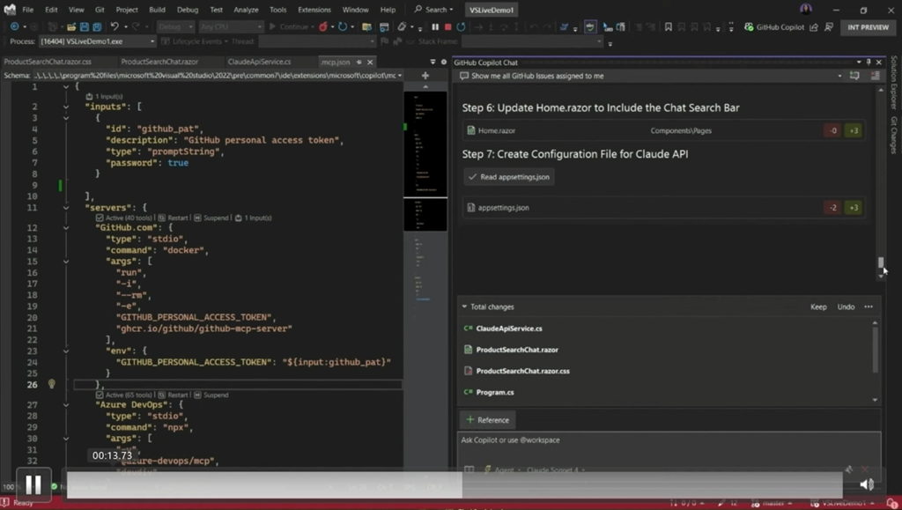The image size is (902, 510).
Task: Collapse the "servers" JSON node
Action: pyautogui.click(x=66, y=208)
